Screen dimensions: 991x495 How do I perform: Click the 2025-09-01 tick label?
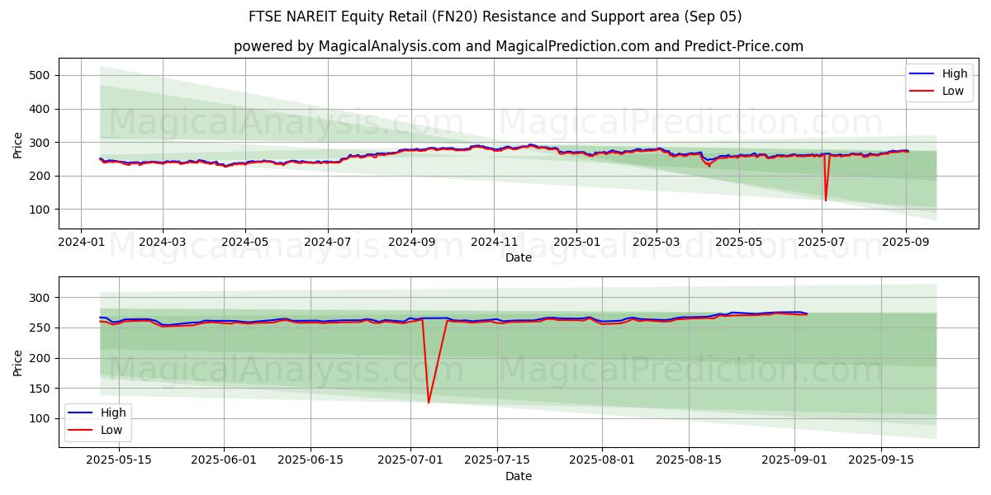[x=794, y=461]
